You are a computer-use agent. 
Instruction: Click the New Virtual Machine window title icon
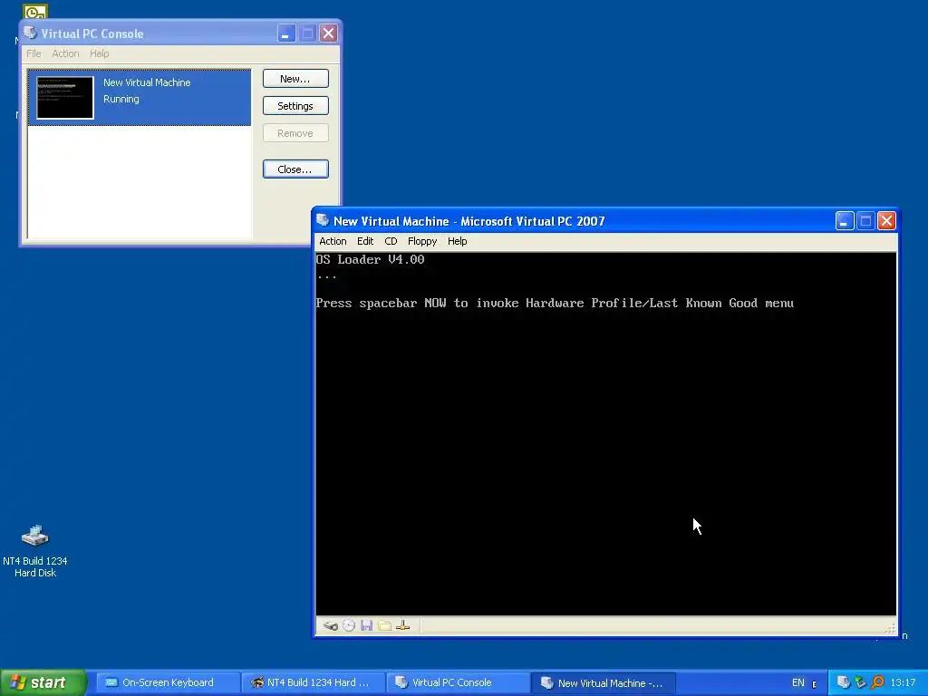coord(323,220)
